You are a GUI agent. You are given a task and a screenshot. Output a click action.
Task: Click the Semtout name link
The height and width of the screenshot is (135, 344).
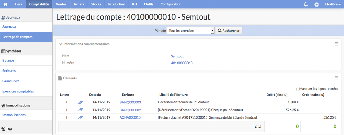[x=177, y=56]
